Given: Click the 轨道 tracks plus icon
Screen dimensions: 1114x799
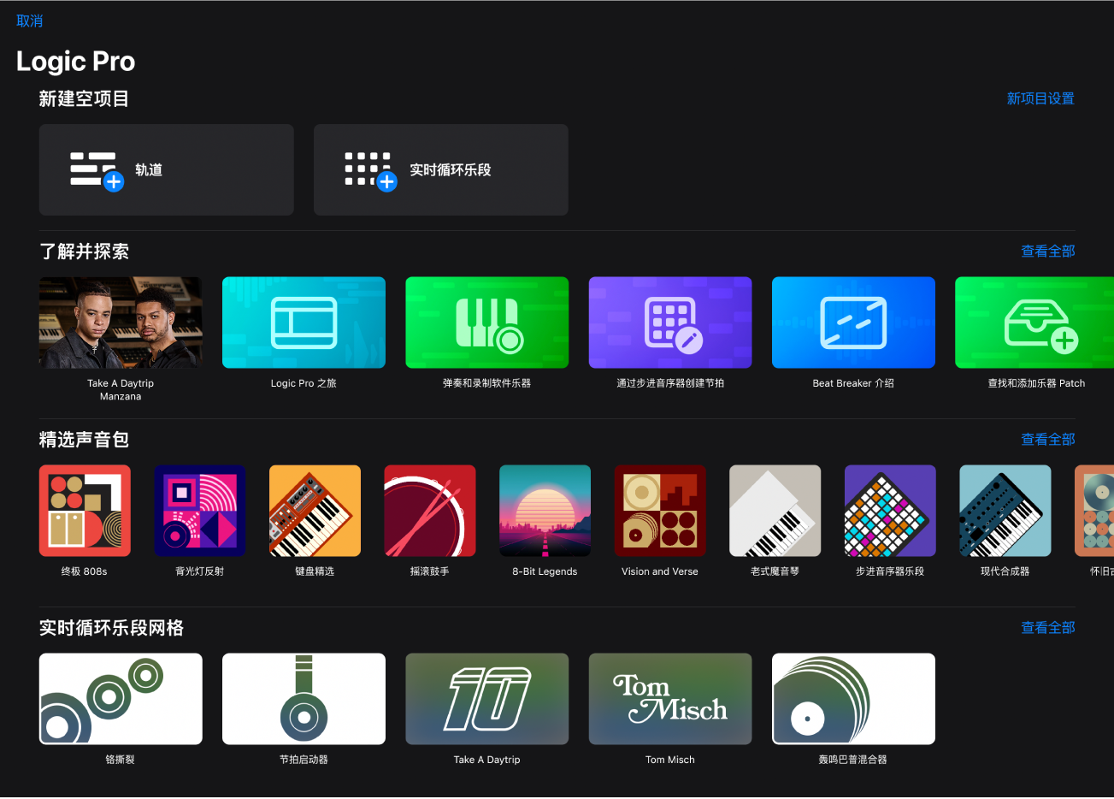Looking at the screenshot, I should coord(97,171).
